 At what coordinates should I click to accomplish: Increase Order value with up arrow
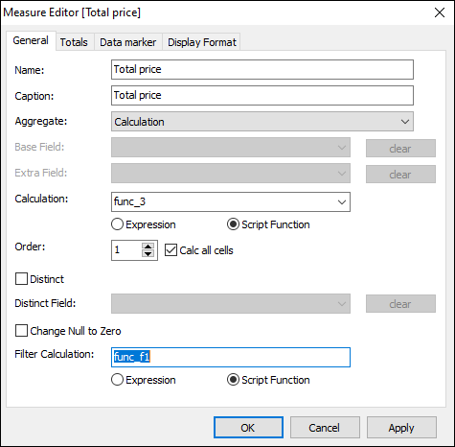point(148,247)
